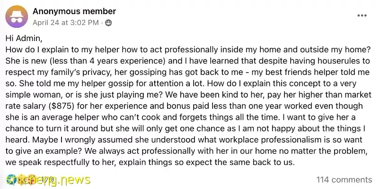Open the 114 comments link
This screenshot has width=380, height=189.
click(x=344, y=180)
